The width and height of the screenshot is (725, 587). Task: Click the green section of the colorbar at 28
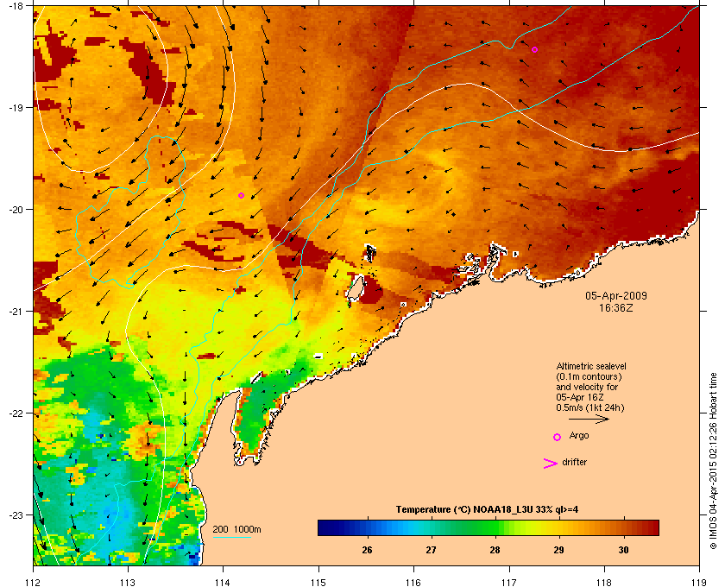495,527
